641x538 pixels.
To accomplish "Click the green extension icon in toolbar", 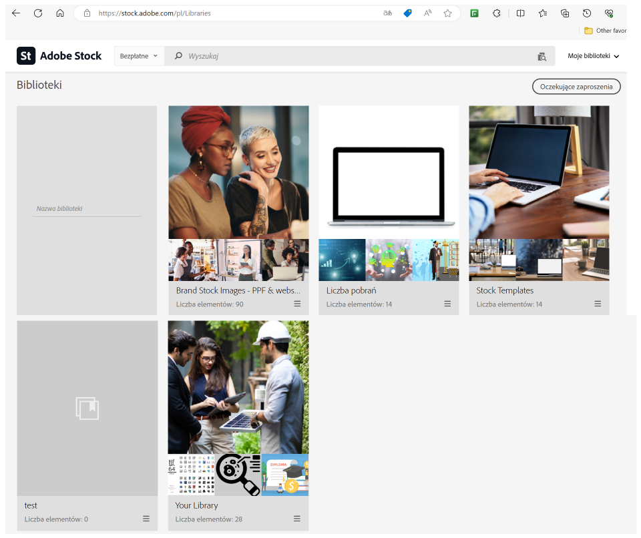I will [475, 12].
